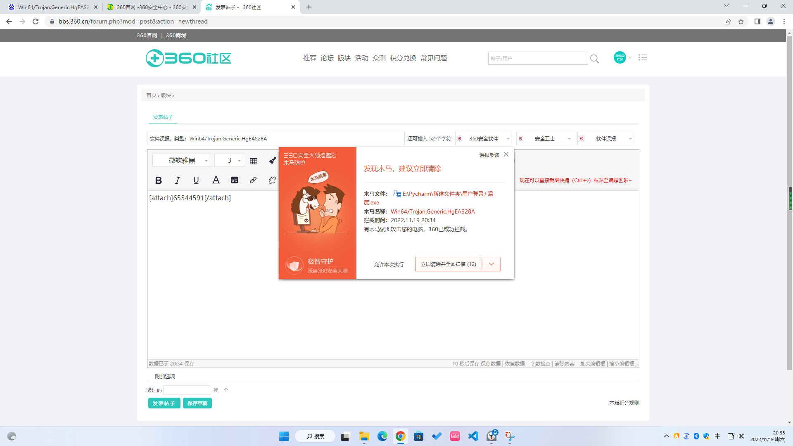Image resolution: width=793 pixels, height=446 pixels.
Task: Click the 360社区 logo
Action: [189, 58]
